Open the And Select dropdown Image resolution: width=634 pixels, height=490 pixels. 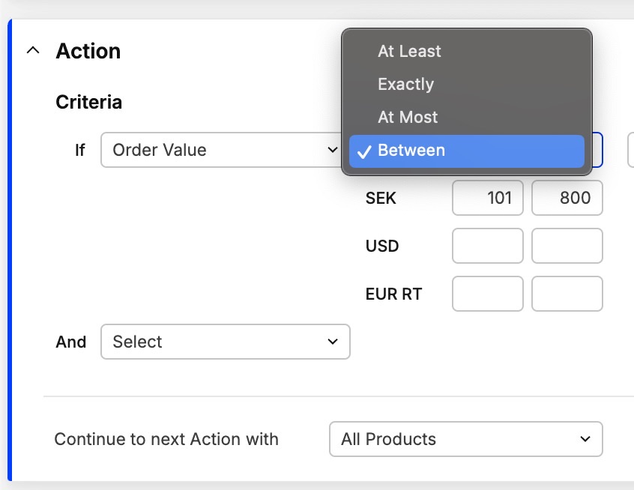point(225,342)
